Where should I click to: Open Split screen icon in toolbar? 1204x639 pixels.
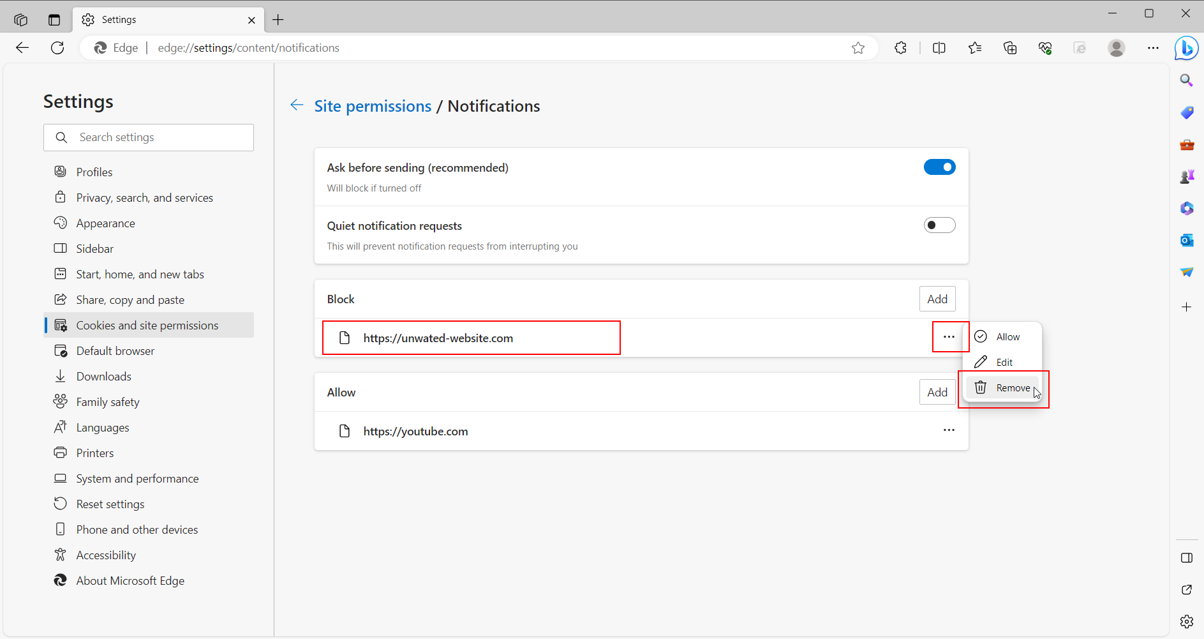coord(939,48)
